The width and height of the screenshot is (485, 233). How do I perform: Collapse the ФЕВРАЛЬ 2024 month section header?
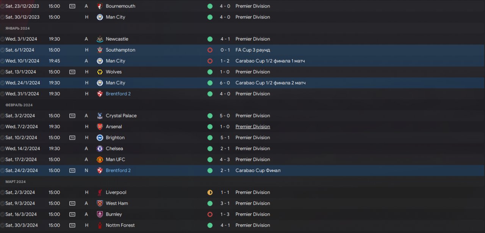pyautogui.click(x=19, y=105)
